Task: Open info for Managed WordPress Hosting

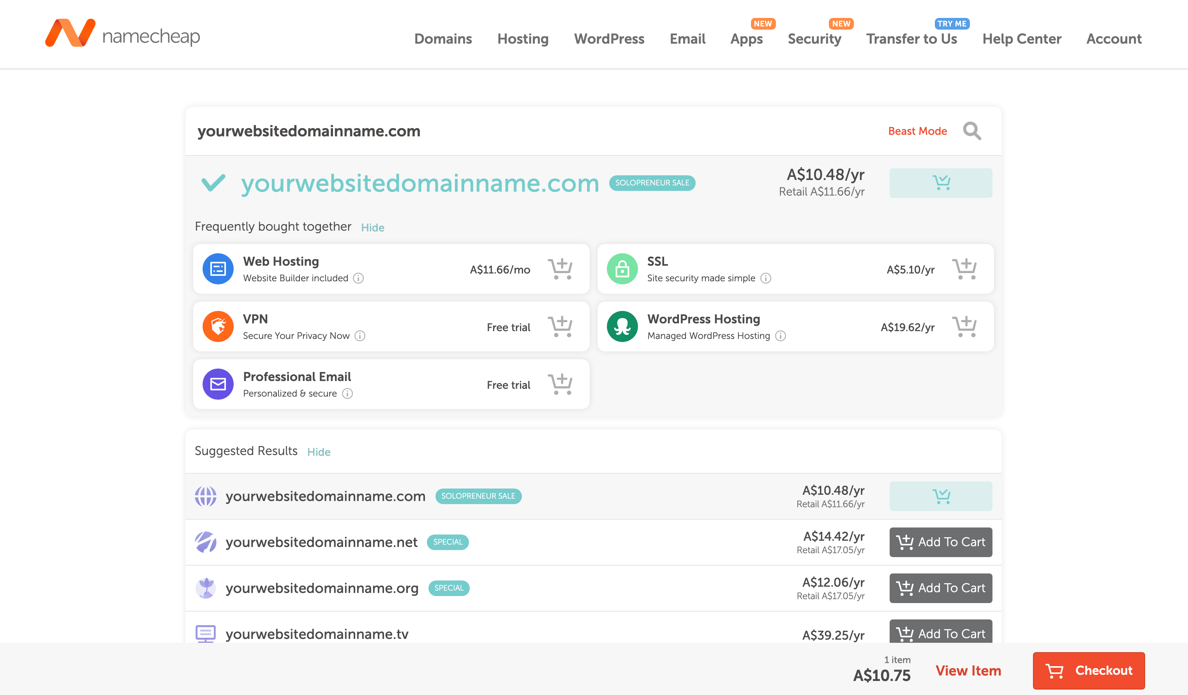Action: click(780, 336)
